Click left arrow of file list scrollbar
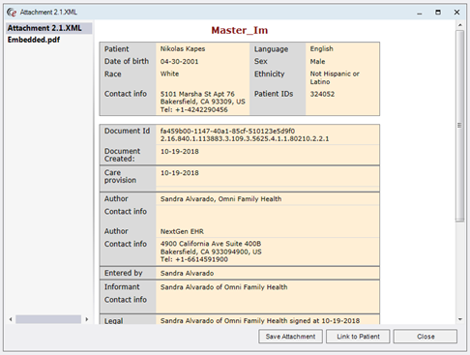Image resolution: width=470 pixels, height=355 pixels. click(11, 319)
